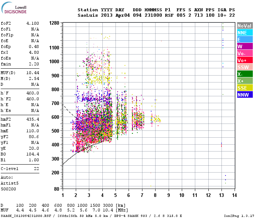This screenshot has width=255, height=218.
Task: Click the time 231000 in header
Action: point(153,15)
